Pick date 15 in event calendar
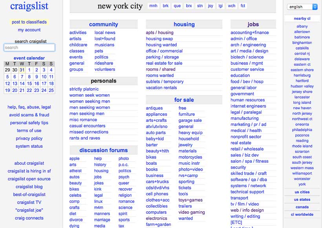The height and width of the screenshot is (228, 322). click(29, 83)
